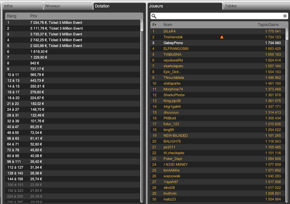290x204 pixels.
Task: Click the 144 à 159 rank row
Action: (73, 179)
